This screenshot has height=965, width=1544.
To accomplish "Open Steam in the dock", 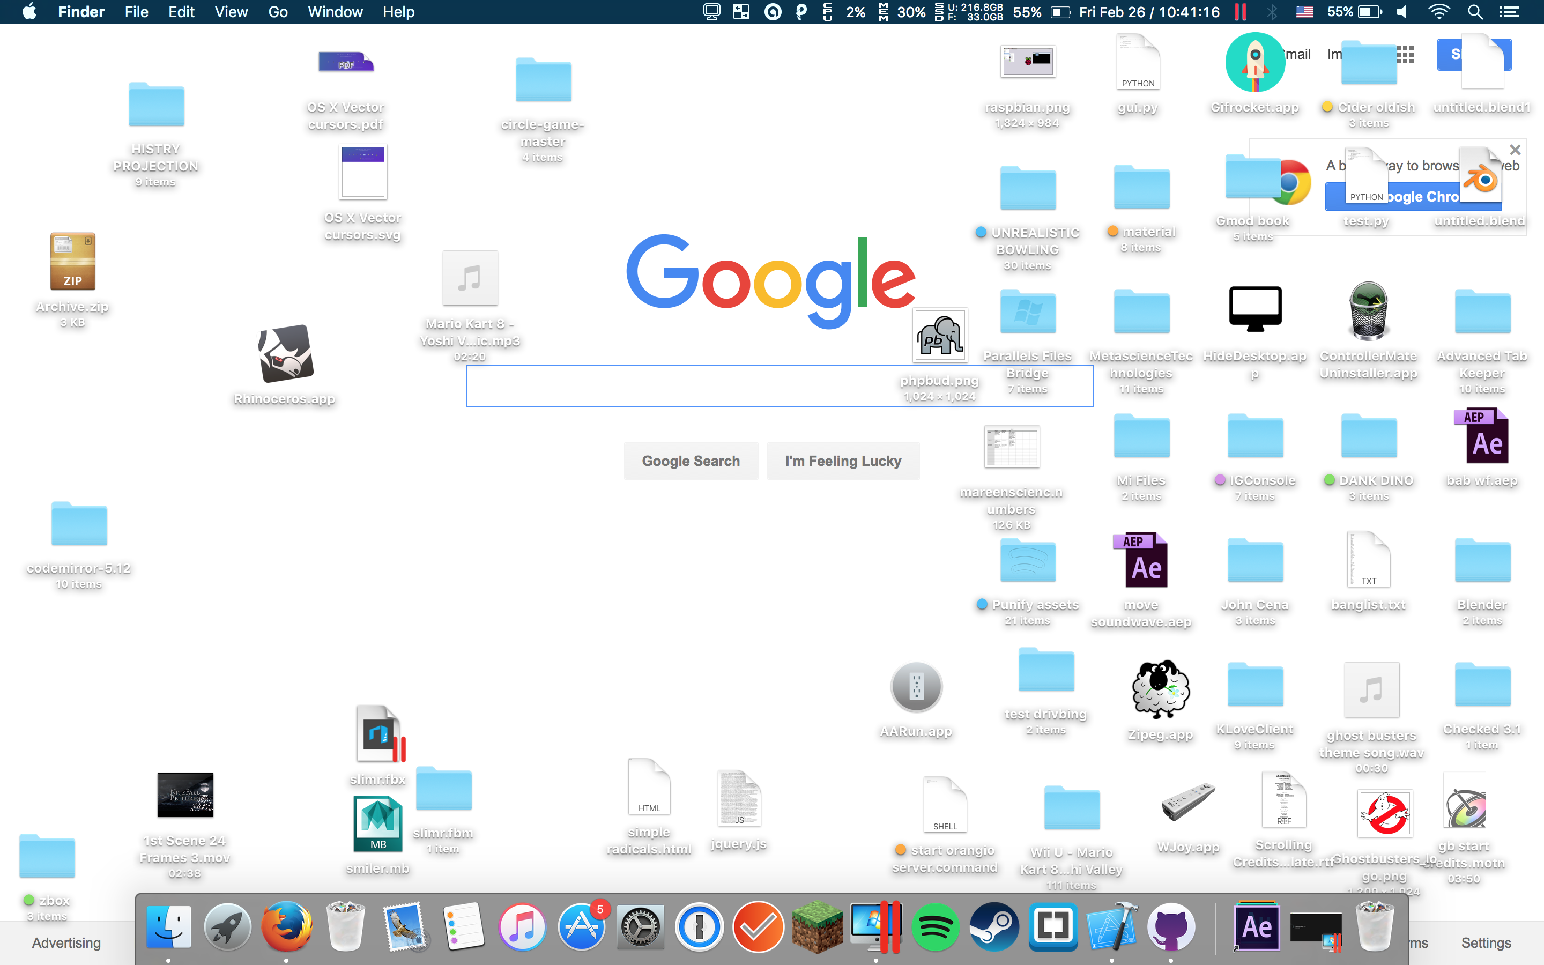I will (x=994, y=927).
